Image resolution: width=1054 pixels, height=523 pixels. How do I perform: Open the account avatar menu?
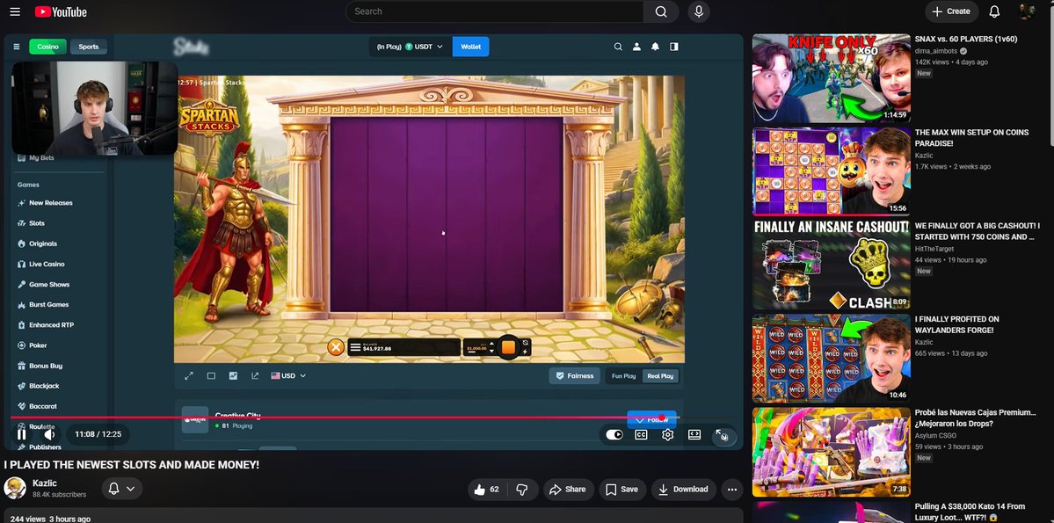(1027, 11)
